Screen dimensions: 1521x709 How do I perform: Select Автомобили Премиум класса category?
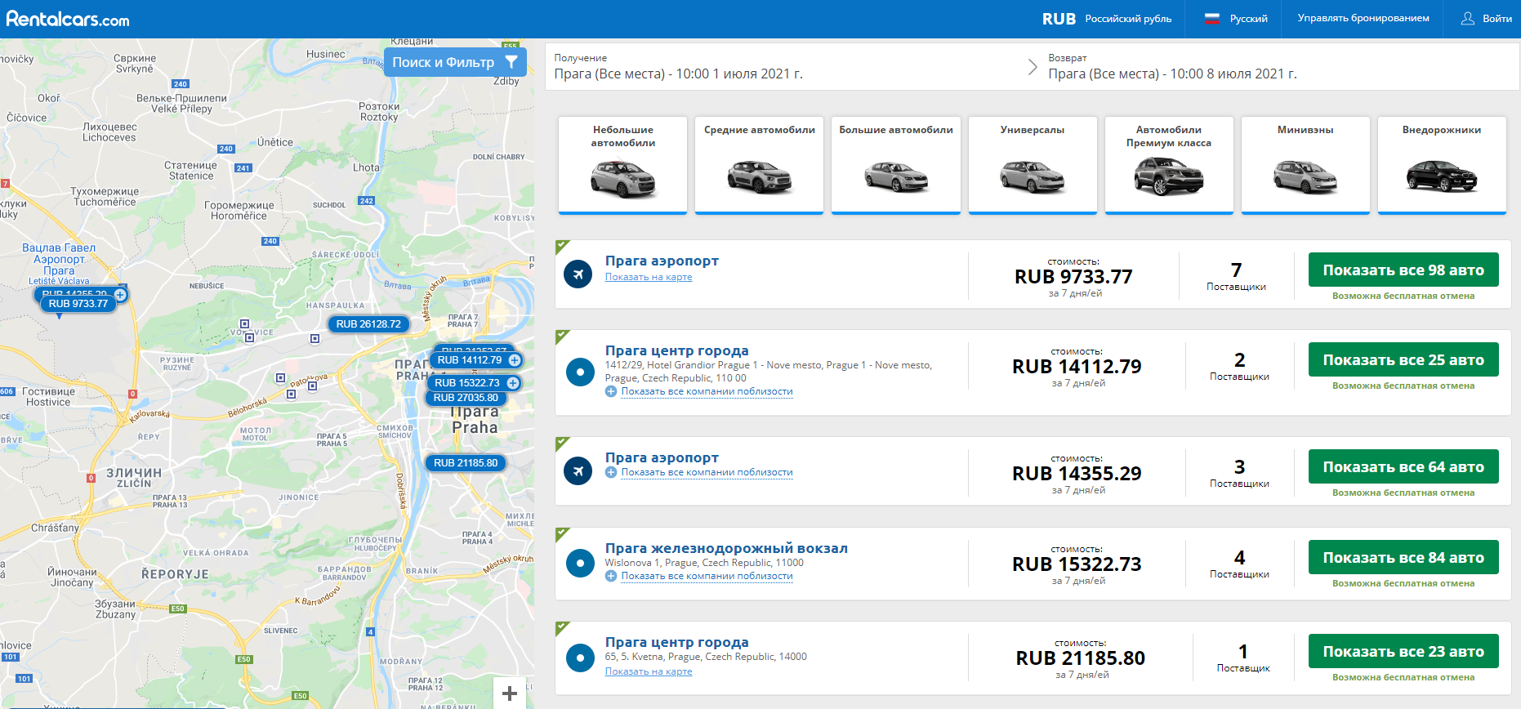[x=1169, y=165]
